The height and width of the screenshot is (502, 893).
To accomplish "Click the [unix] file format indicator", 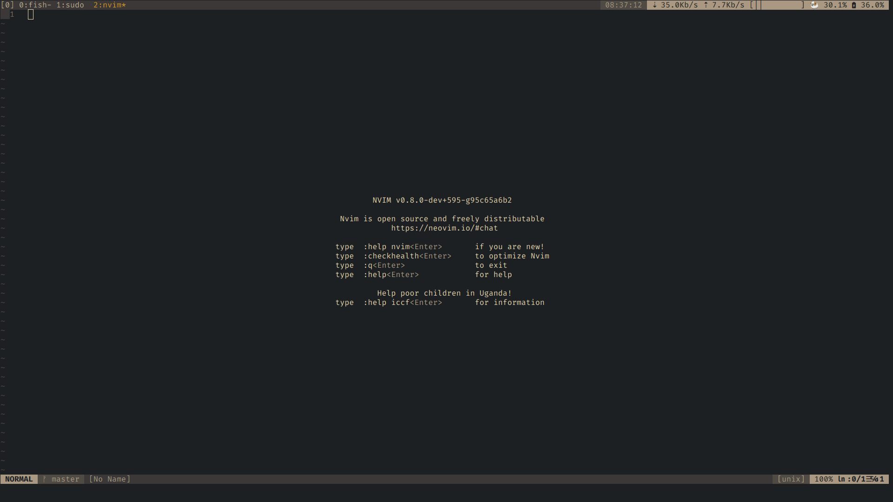I will (791, 479).
